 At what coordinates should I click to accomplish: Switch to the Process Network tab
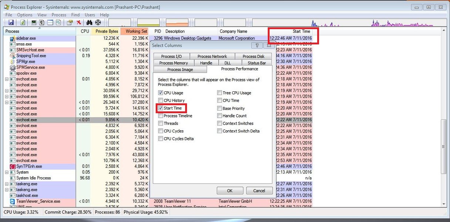tap(212, 56)
